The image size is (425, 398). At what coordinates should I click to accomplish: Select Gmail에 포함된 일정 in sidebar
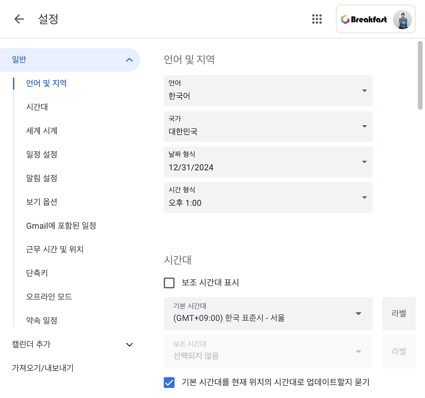coord(61,225)
